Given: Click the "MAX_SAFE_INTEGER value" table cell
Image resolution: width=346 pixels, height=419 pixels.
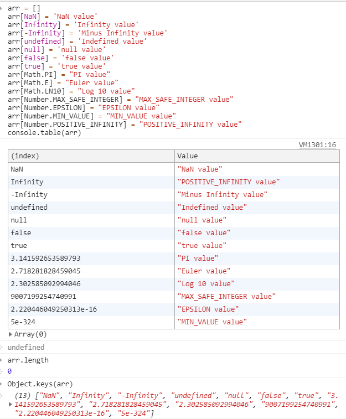Looking at the screenshot, I should 257,297.
